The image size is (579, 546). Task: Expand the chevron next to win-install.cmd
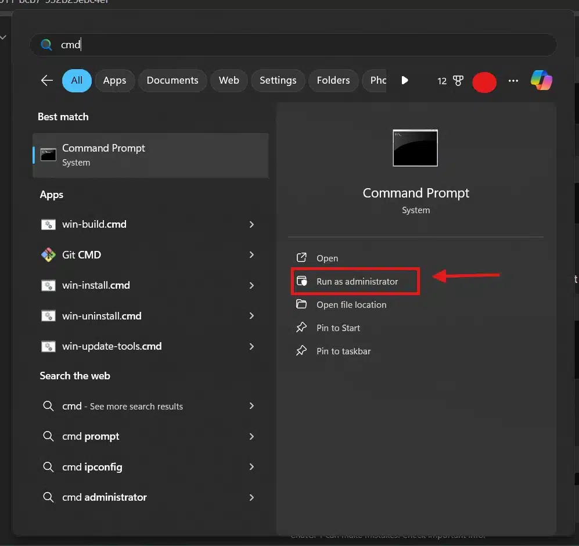pos(251,285)
